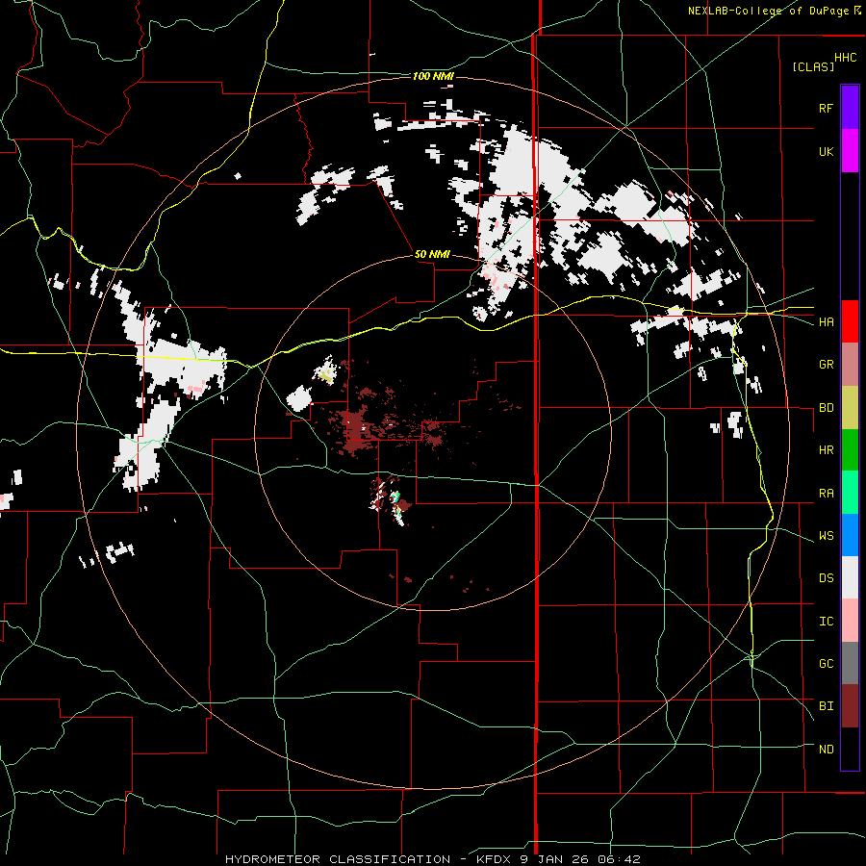Image resolution: width=866 pixels, height=866 pixels.
Task: Click the RA legend label
Action: [x=826, y=494]
